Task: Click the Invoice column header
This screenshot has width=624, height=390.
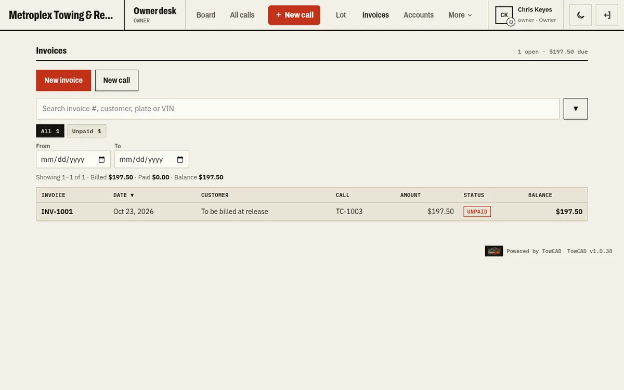Action: [x=54, y=195]
